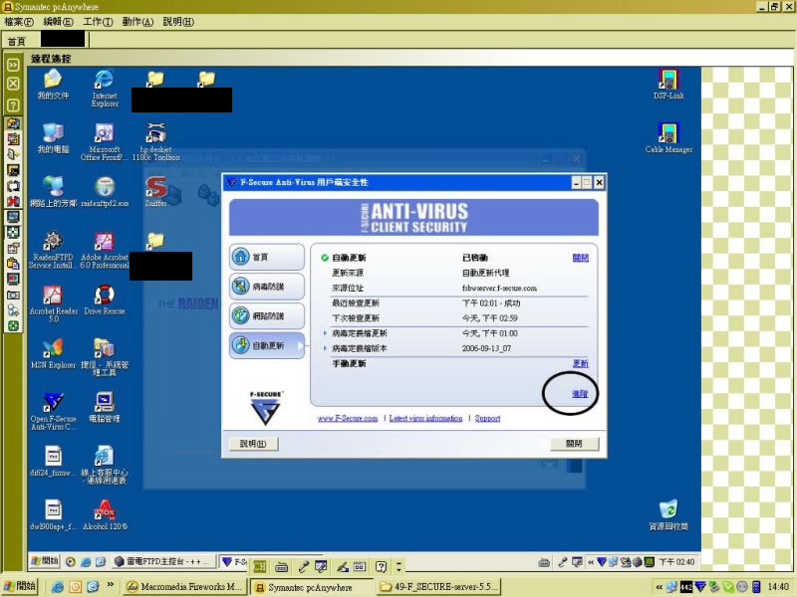This screenshot has height=597, width=797.
Task: Select the dwl900ap+ file icon
Action: [x=53, y=515]
